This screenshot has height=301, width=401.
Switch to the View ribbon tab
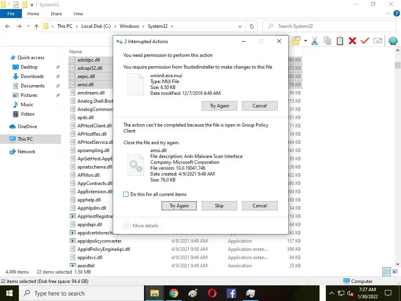78,14
